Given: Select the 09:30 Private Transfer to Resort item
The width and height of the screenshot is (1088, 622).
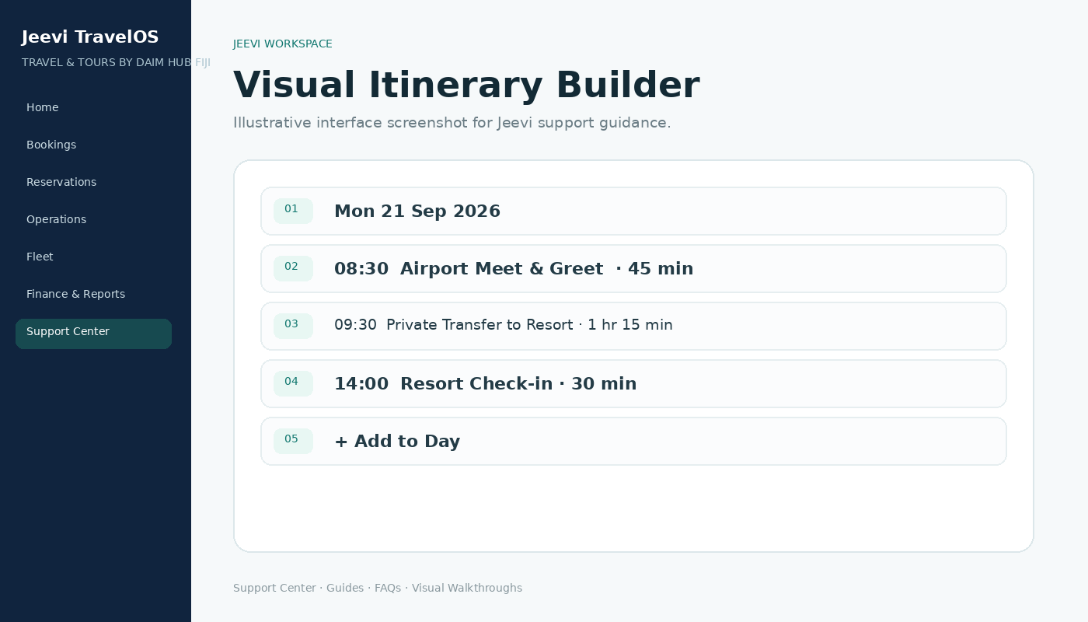Looking at the screenshot, I should pos(633,326).
